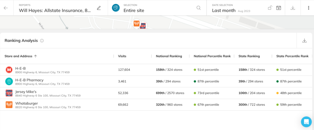Open the three-dot more options menu
The width and height of the screenshot is (314, 130).
pyautogui.click(x=308, y=8)
